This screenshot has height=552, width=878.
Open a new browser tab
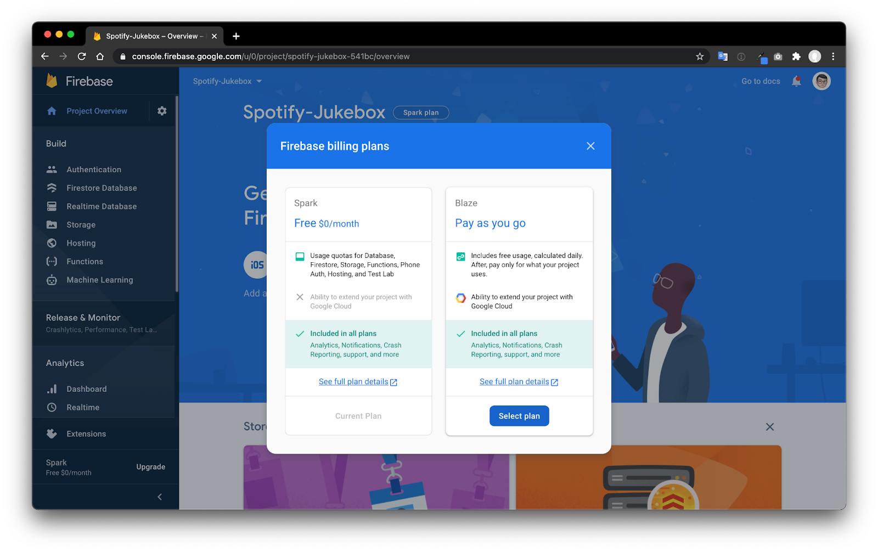click(236, 36)
